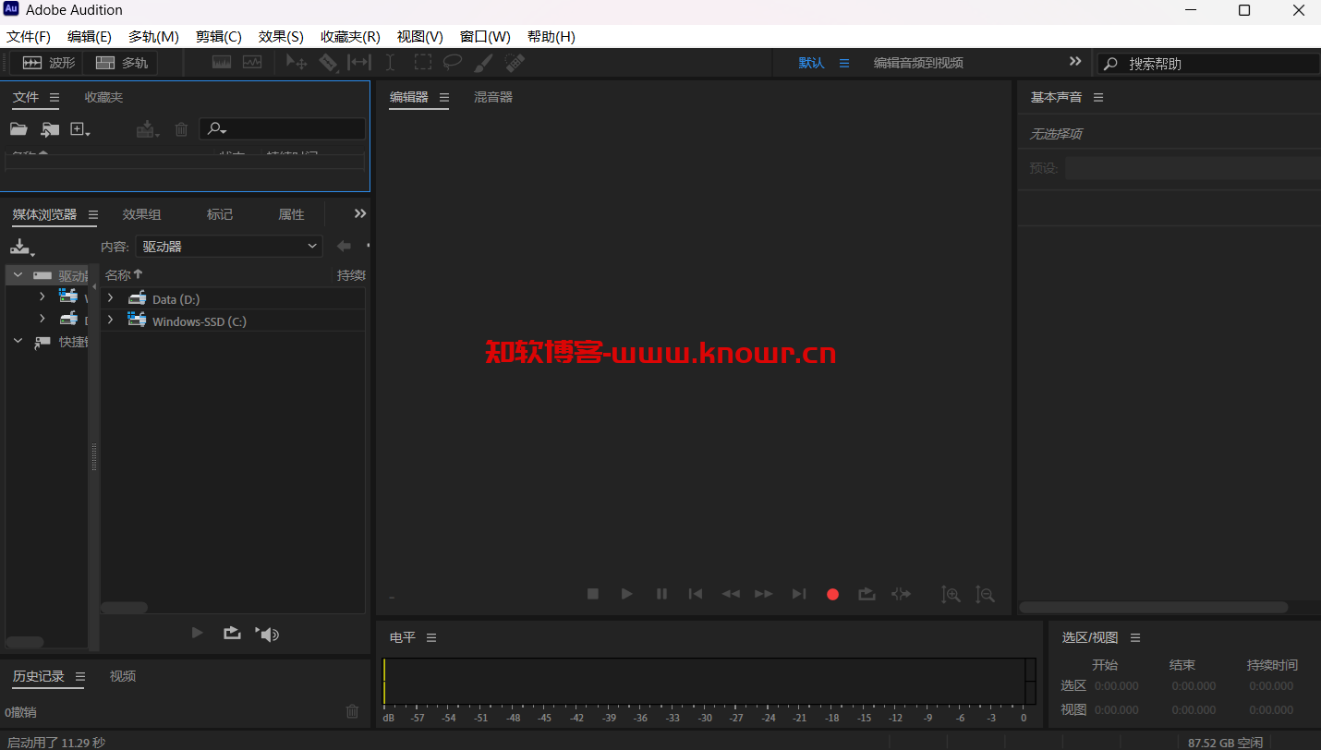Click Move Playhead to Previous button
1321x750 pixels.
(696, 594)
